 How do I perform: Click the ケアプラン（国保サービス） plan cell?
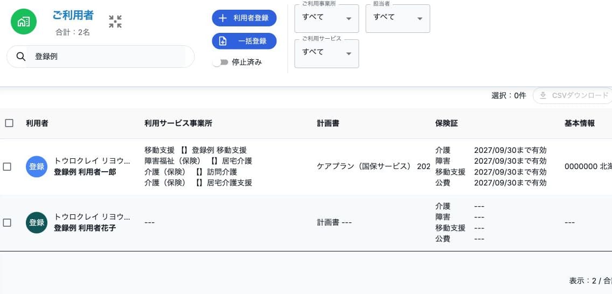pos(373,166)
